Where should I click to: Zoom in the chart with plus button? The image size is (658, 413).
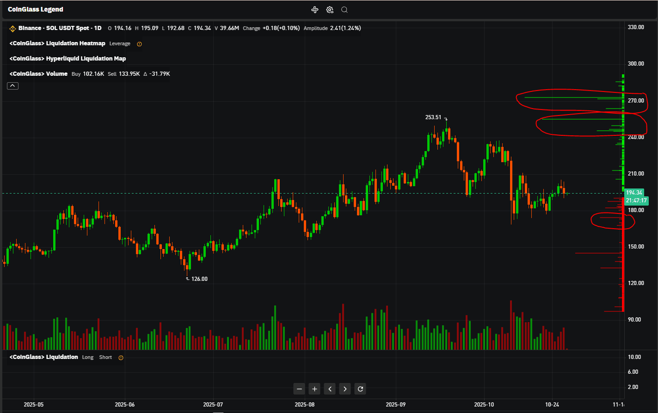coord(314,389)
